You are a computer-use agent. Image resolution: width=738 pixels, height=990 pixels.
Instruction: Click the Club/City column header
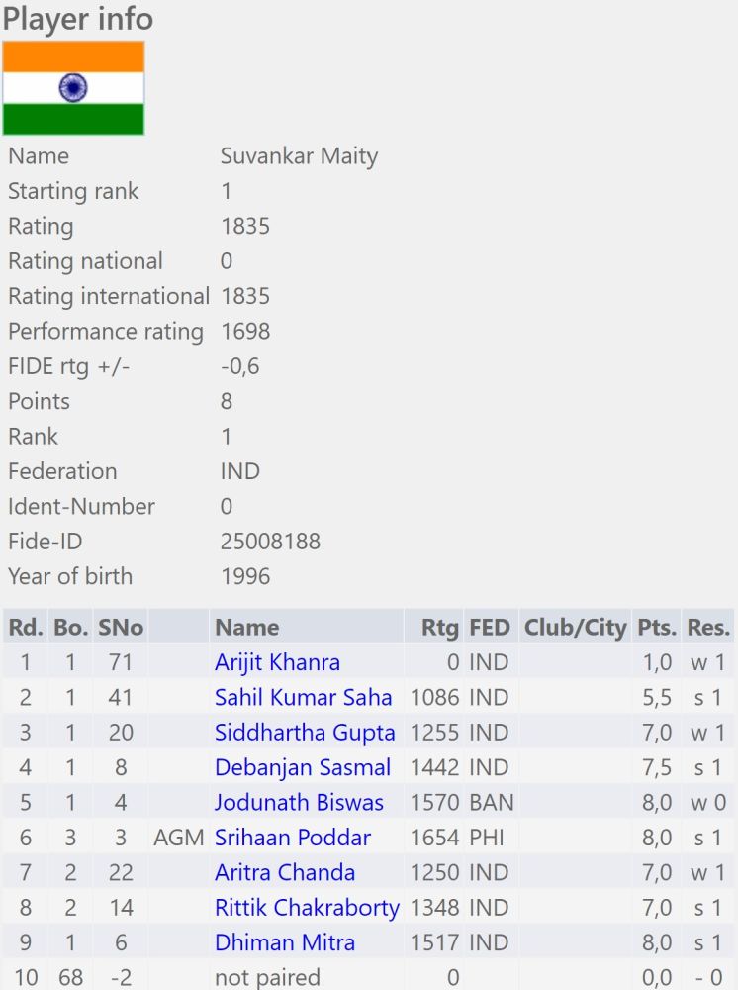[575, 627]
